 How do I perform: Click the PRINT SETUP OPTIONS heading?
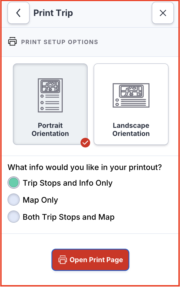[x=59, y=42]
